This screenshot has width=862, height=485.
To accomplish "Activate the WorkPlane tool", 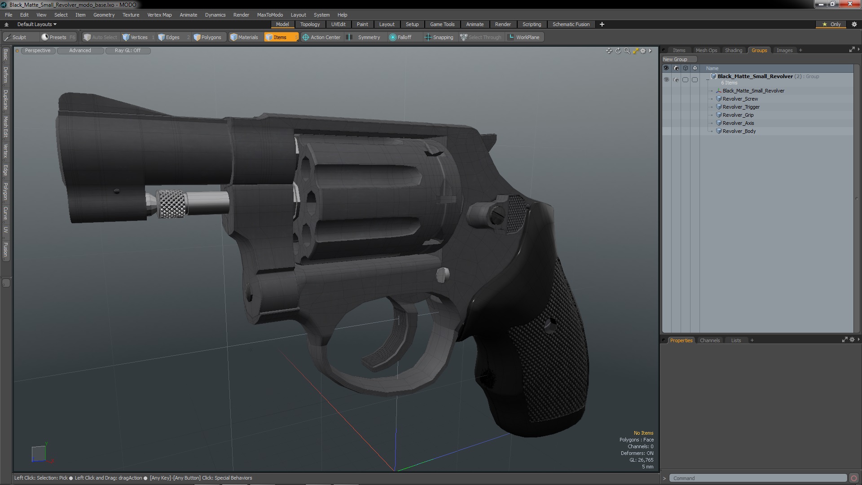I will (x=523, y=37).
